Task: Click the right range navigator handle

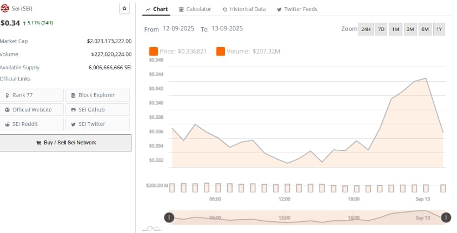Action: point(446,217)
